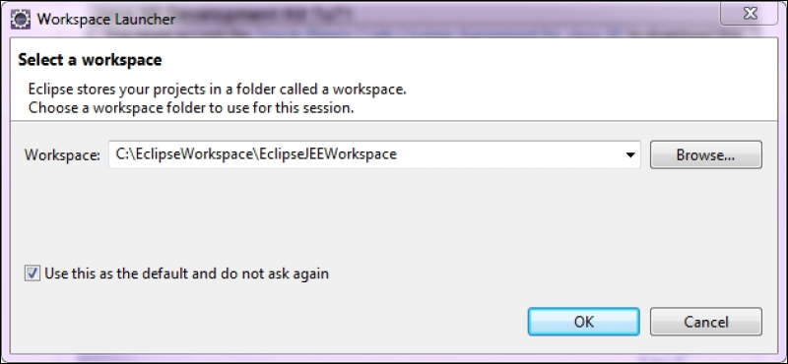Click the Eclipse icon in title bar
Screen dimensions: 788x364
21,19
